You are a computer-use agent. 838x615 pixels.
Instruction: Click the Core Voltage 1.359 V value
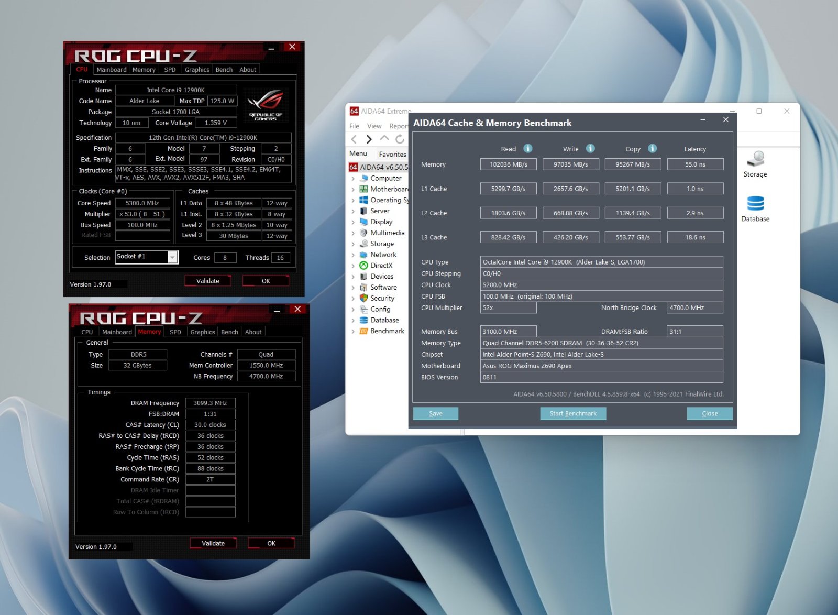point(216,123)
